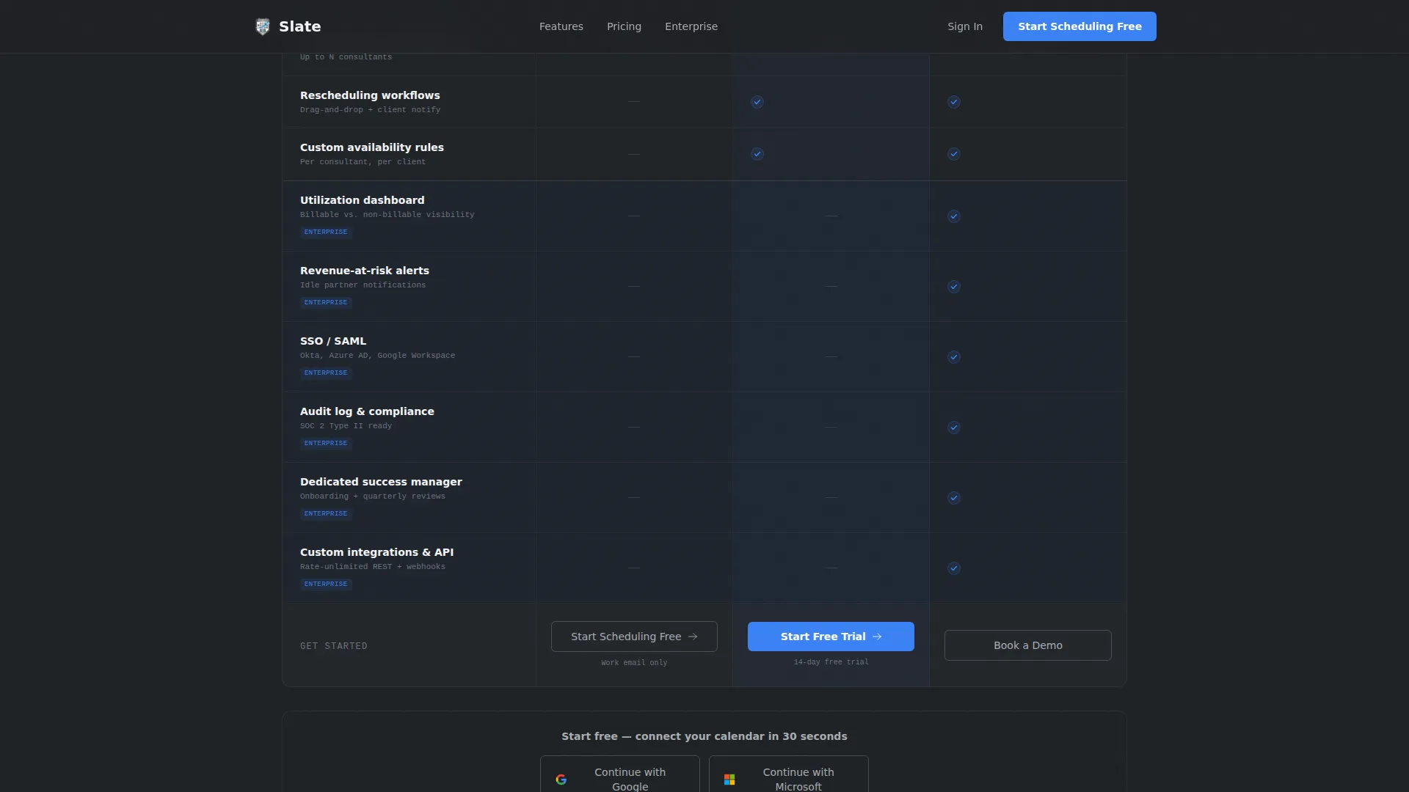This screenshot has width=1409, height=792.
Task: Click 'Per consultant, per client' subtitle
Action: coord(363,162)
